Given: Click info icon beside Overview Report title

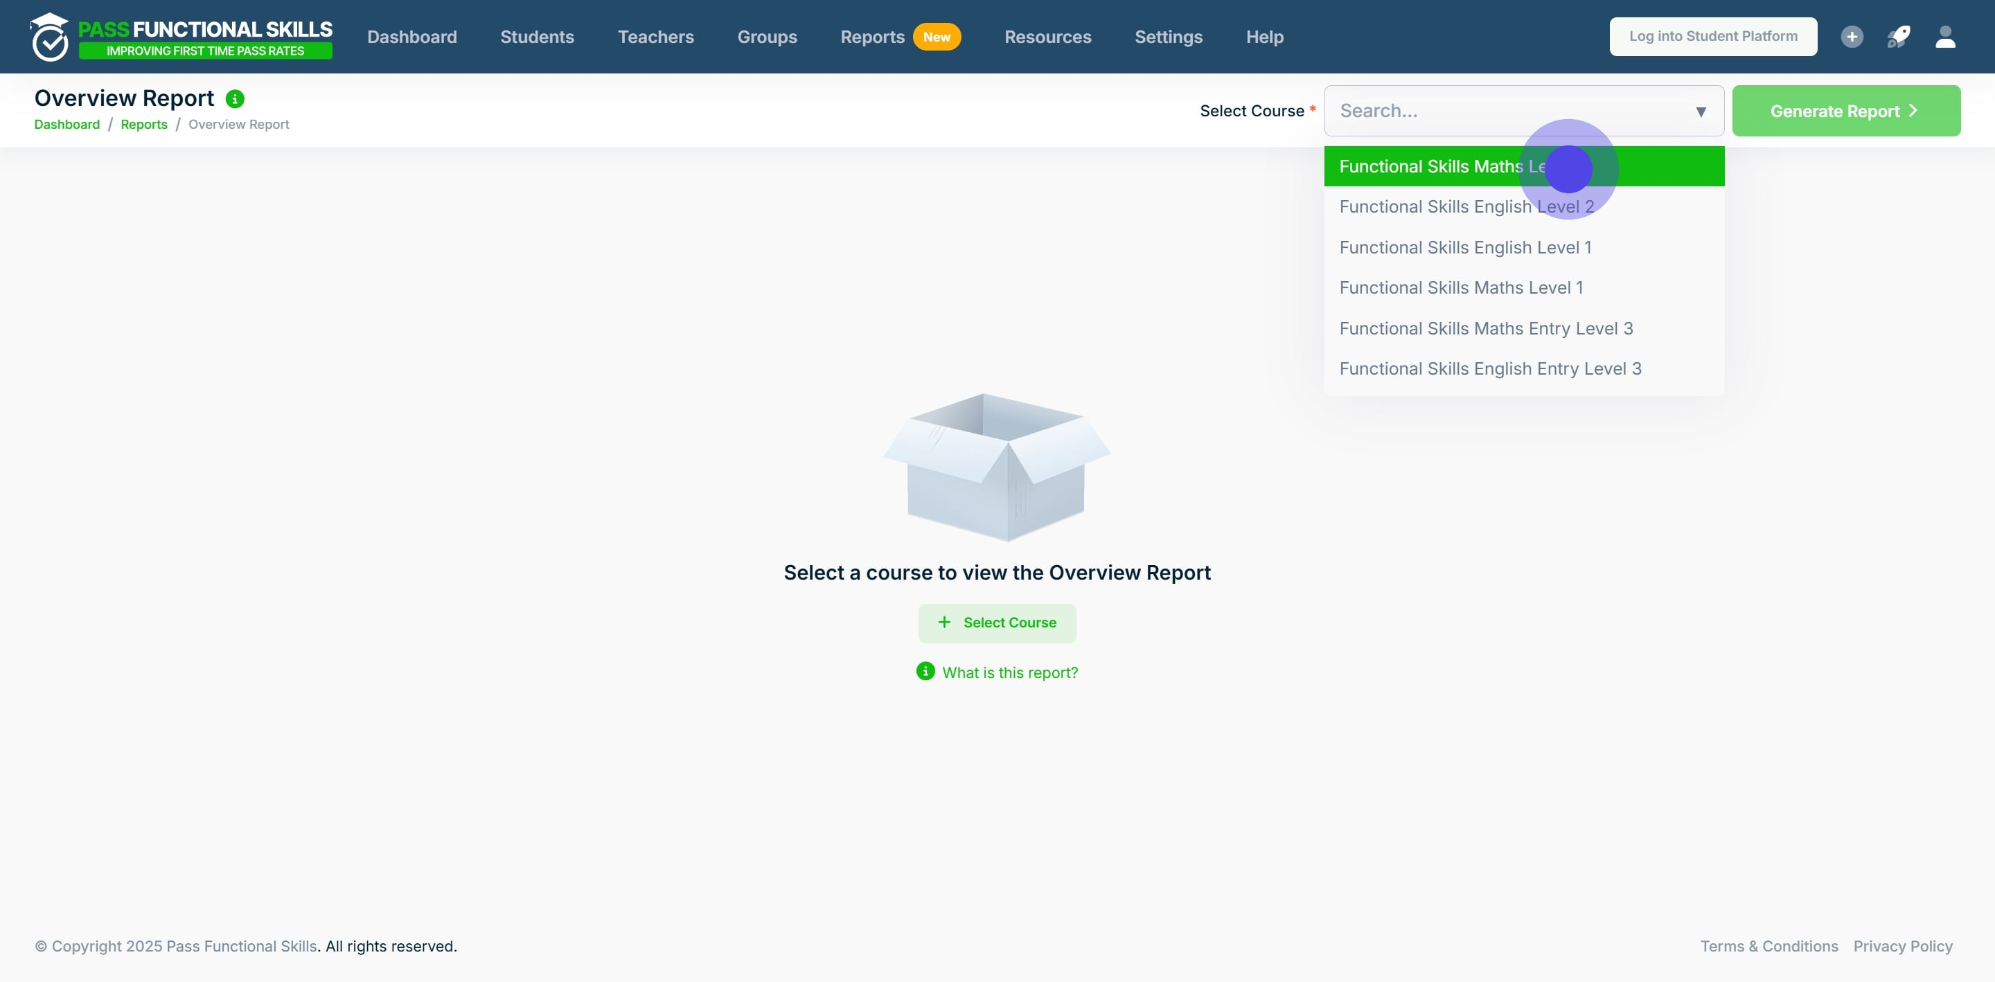Looking at the screenshot, I should [235, 99].
